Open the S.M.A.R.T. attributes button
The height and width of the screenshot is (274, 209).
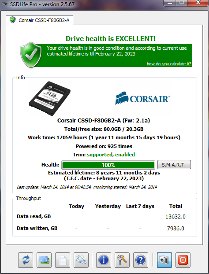[x=174, y=165]
